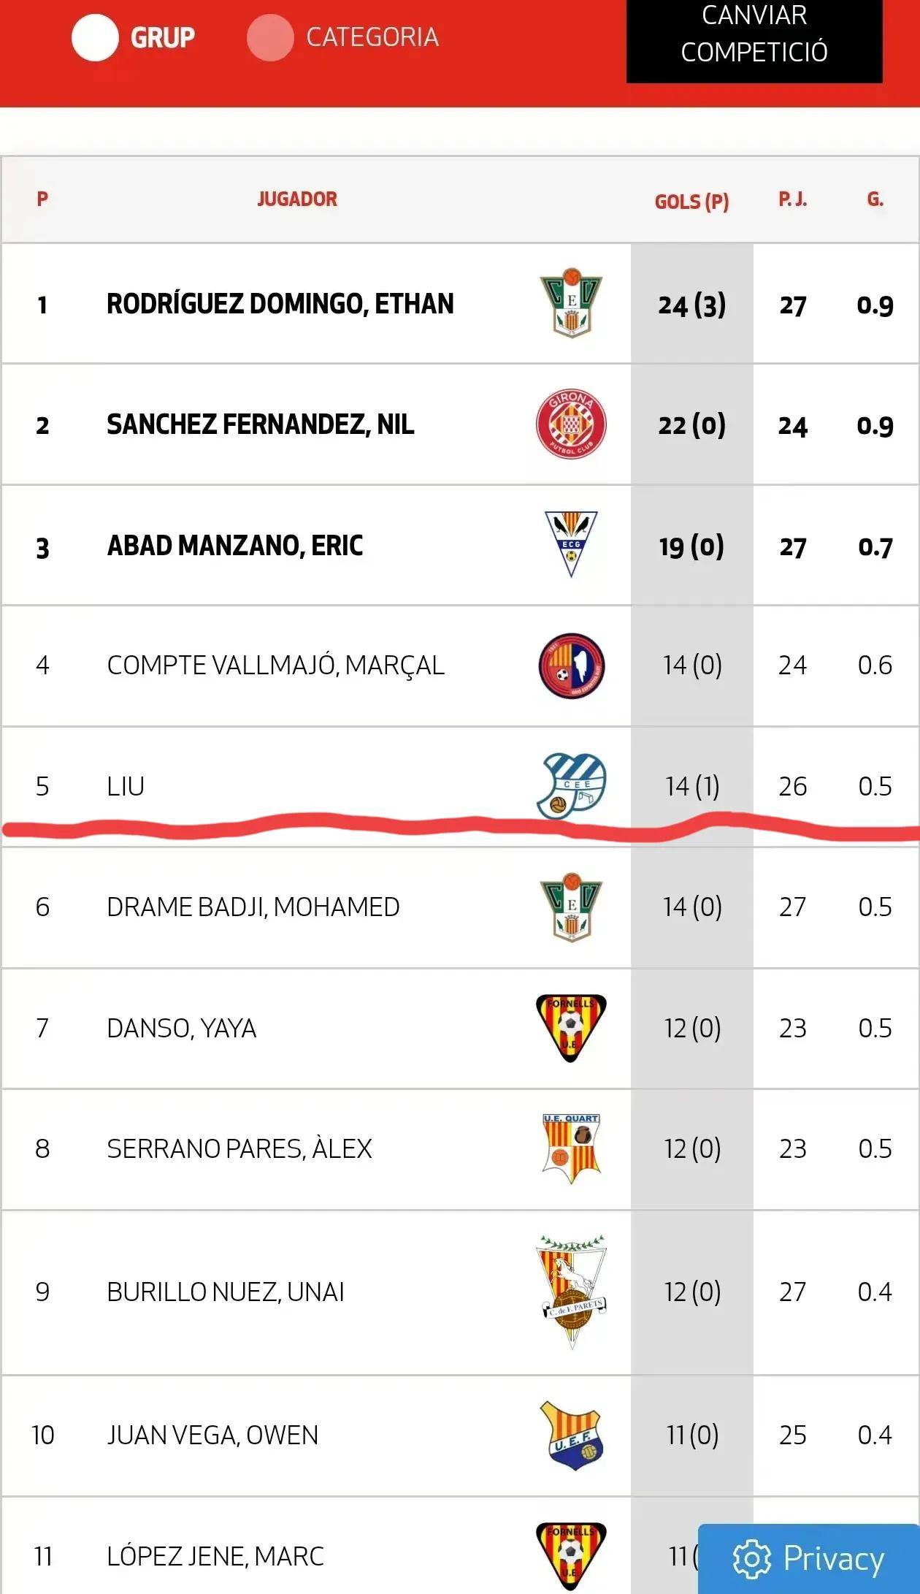The image size is (920, 1594).
Task: Open the Privacy settings button
Action: click(808, 1558)
